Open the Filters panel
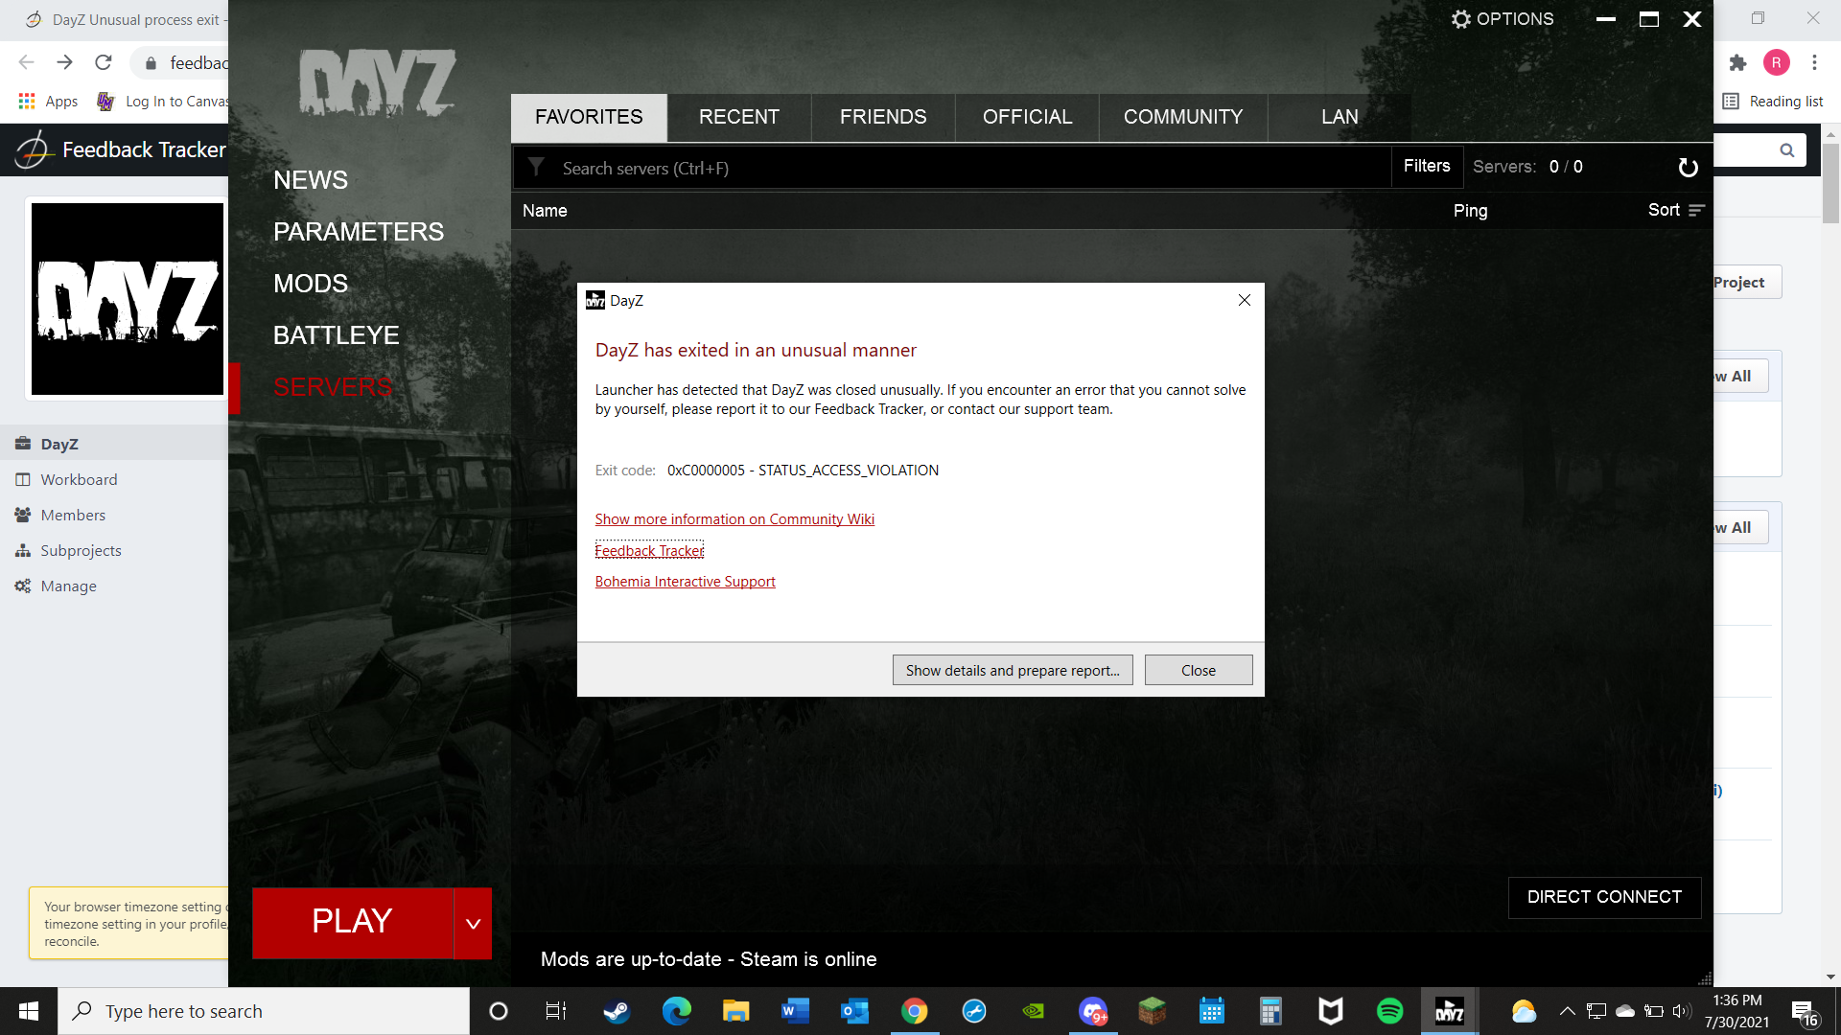The image size is (1841, 1035). pos(1427,166)
